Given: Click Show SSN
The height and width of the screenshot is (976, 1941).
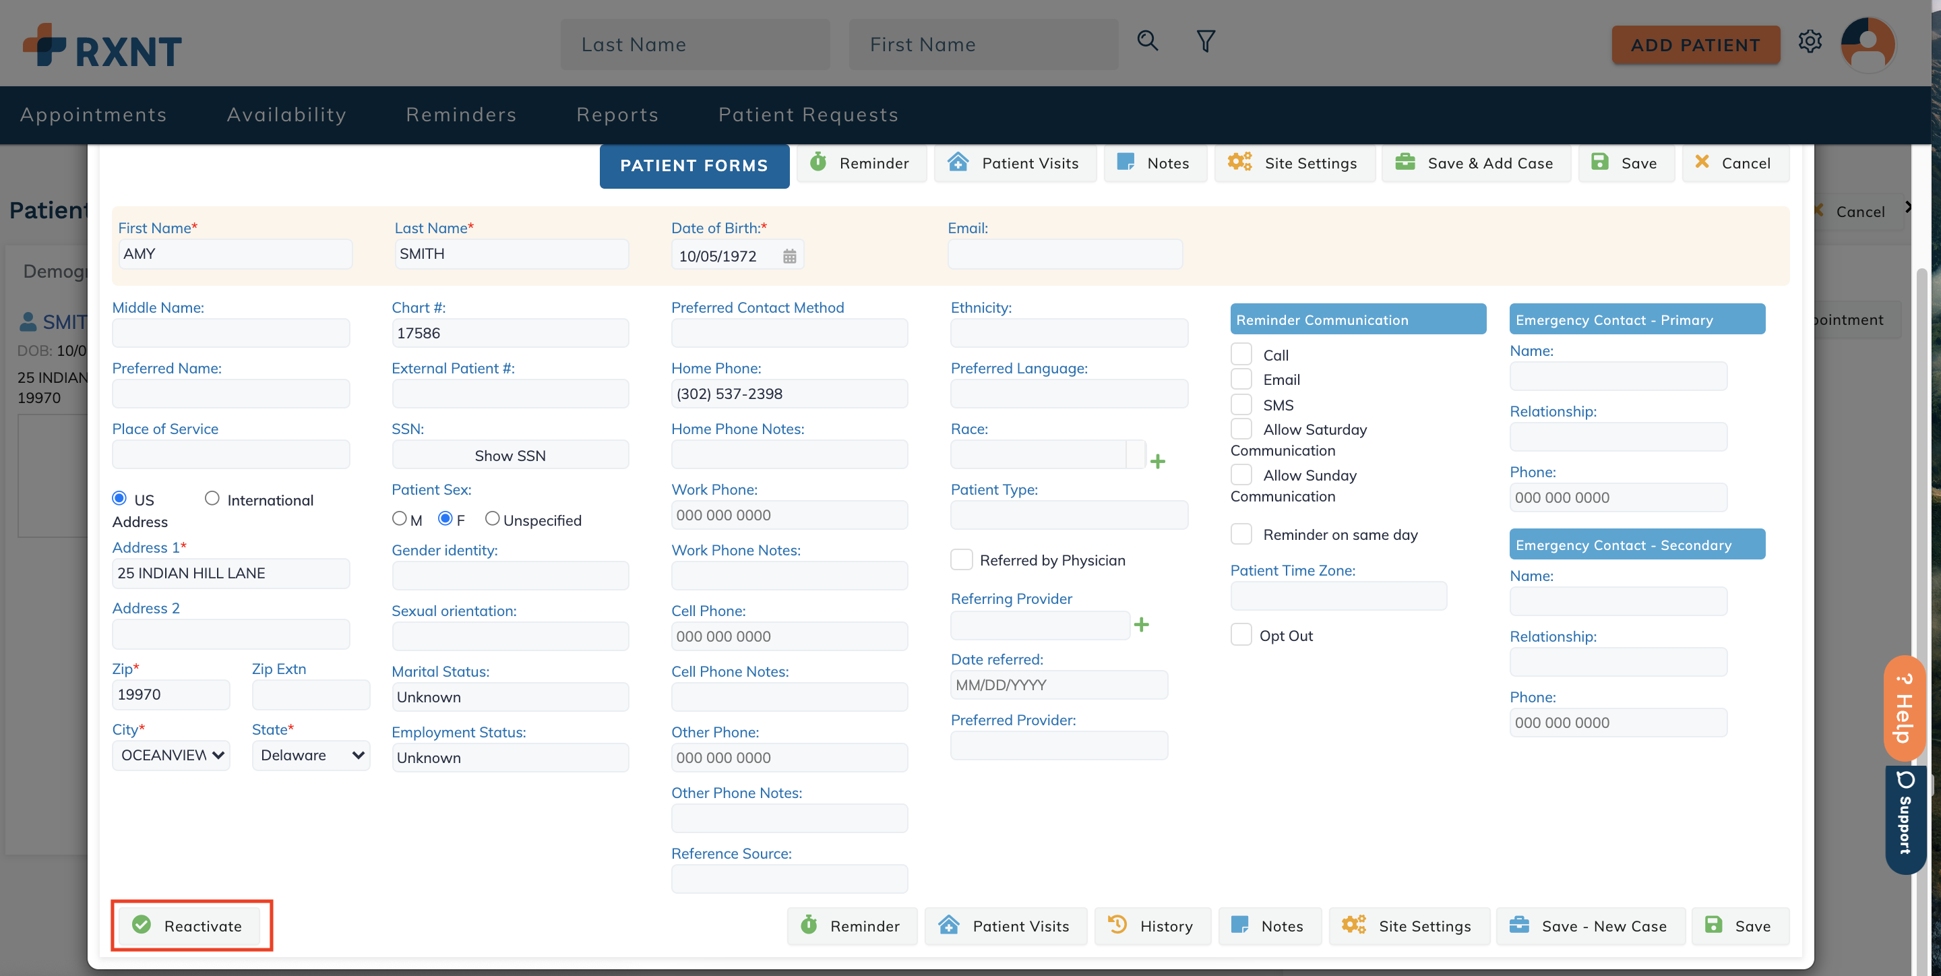Looking at the screenshot, I should point(510,455).
